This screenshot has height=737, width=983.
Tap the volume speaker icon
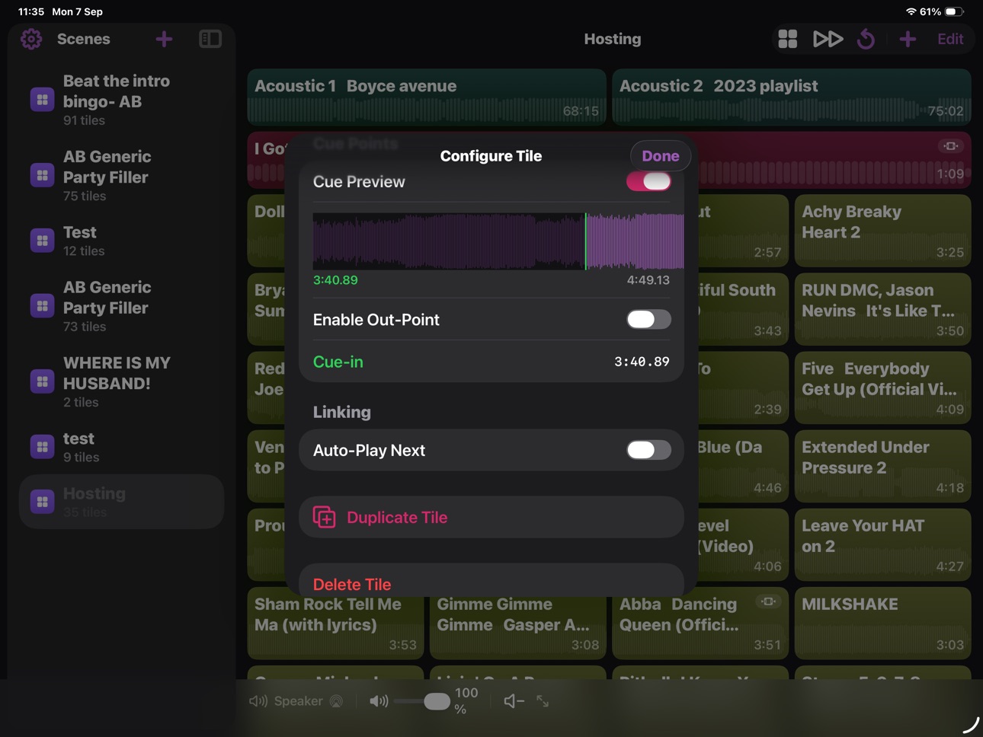point(379,701)
